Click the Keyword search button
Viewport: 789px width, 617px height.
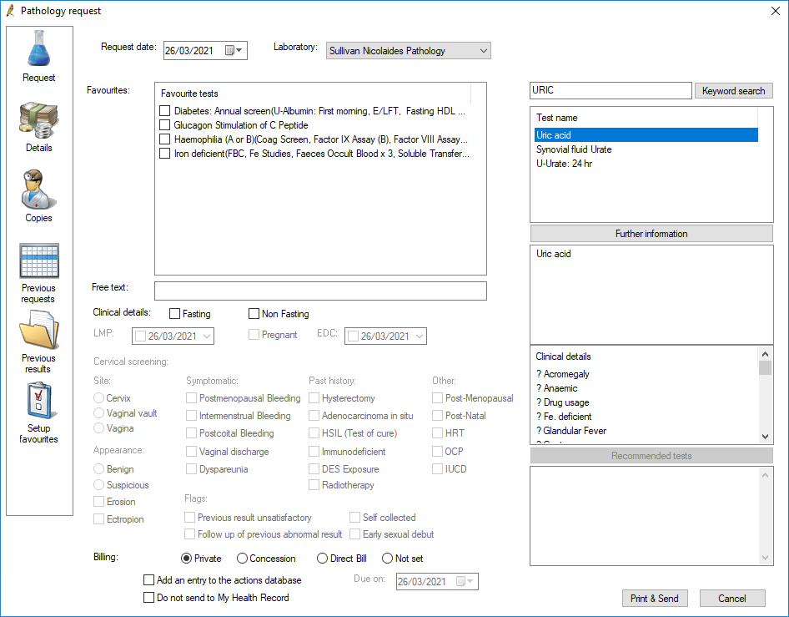point(733,91)
